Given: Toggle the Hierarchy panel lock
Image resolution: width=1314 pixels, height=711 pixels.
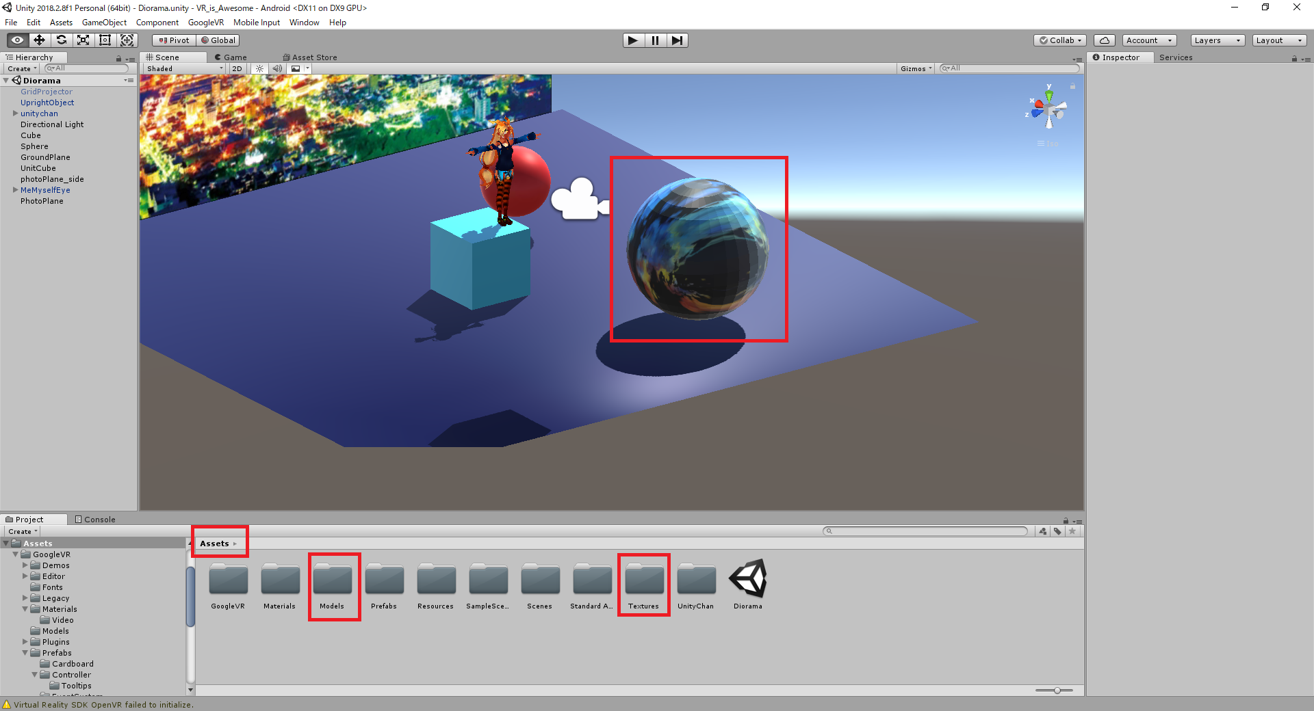Looking at the screenshot, I should 118,59.
